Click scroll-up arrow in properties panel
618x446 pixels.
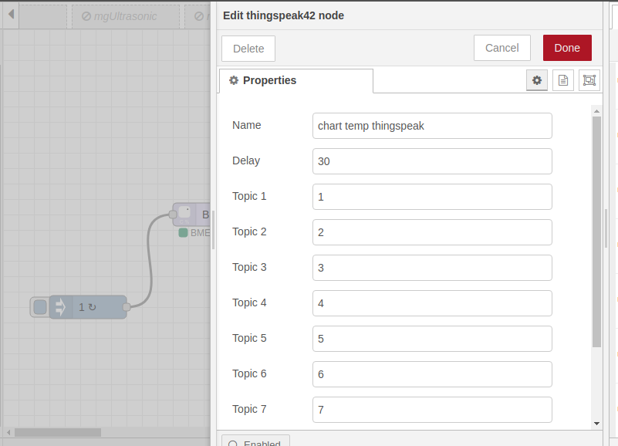pos(596,110)
